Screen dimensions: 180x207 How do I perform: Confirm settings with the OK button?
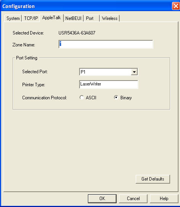coord(102,199)
